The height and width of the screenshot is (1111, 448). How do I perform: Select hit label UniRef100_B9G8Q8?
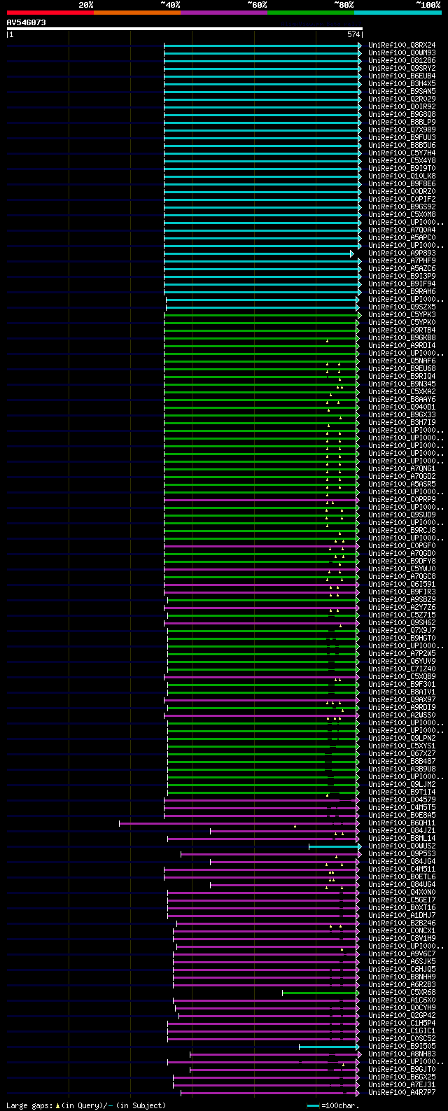[403, 114]
